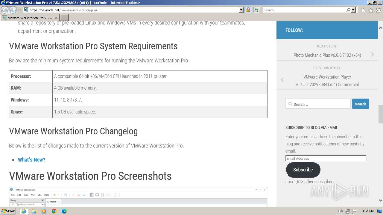Click the '4 GB available memory.' cell
Screen dimensions: 383x215
tap(160, 88)
